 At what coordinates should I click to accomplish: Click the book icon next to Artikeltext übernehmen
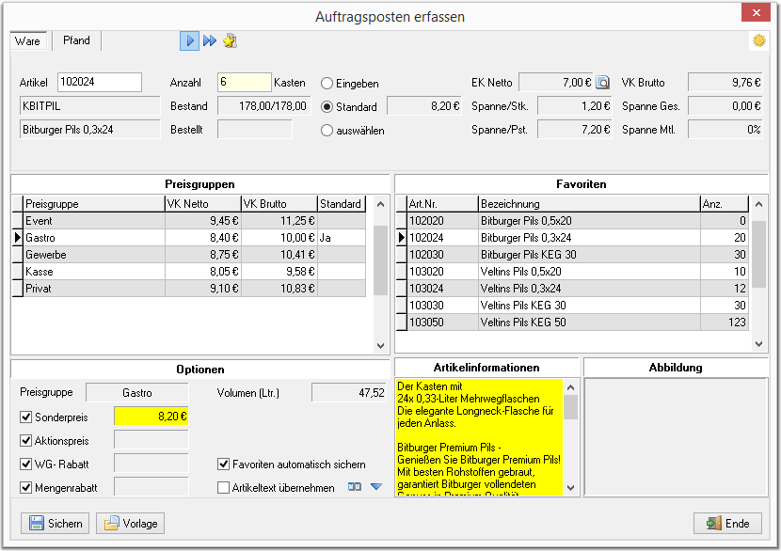[x=354, y=487]
